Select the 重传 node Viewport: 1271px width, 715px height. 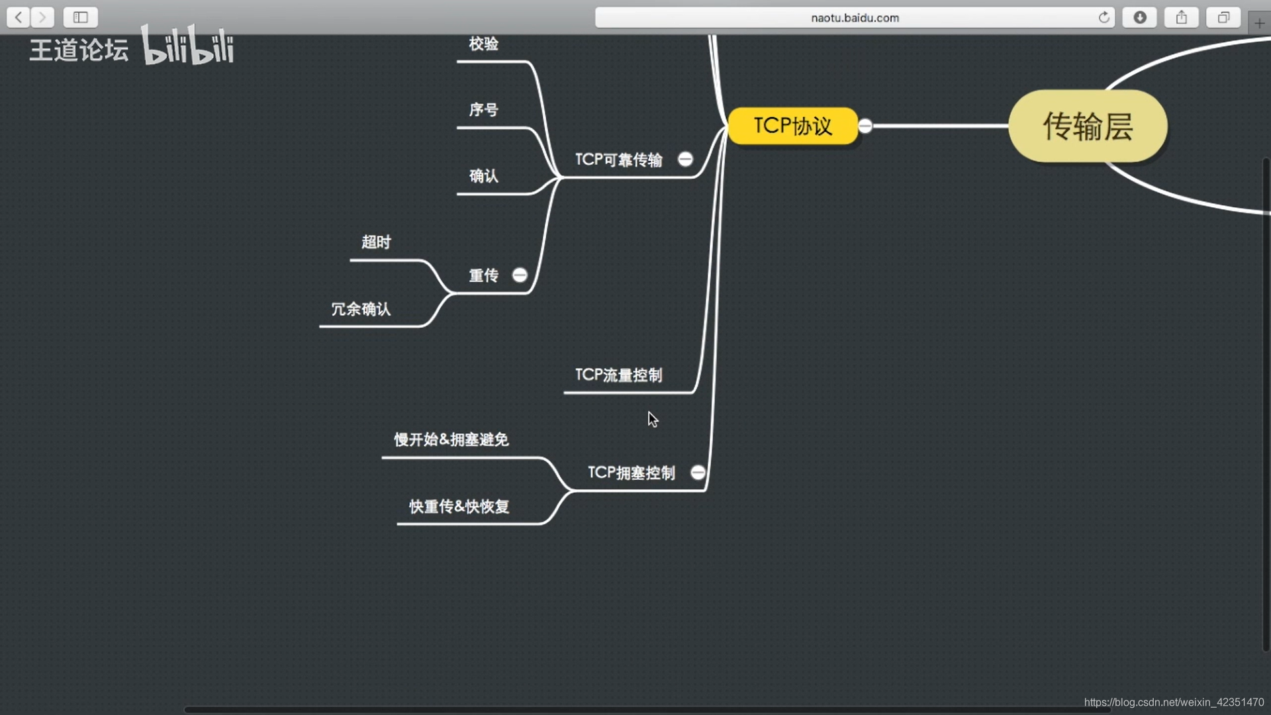(x=483, y=275)
